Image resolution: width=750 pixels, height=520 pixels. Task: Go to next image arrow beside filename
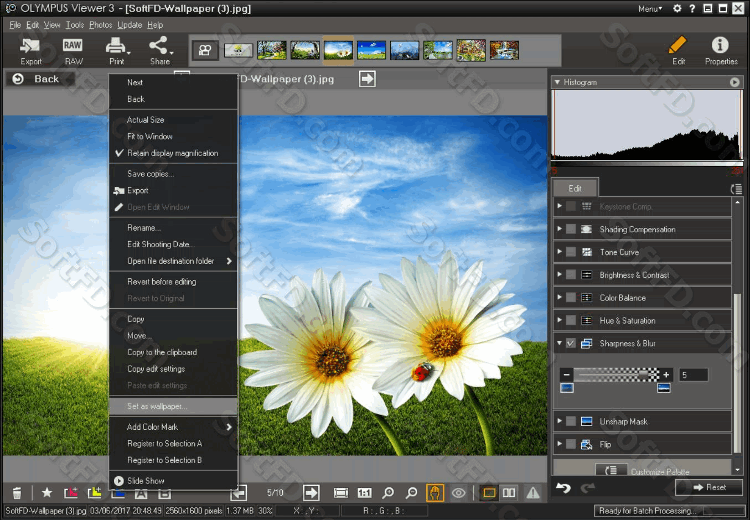click(x=367, y=79)
